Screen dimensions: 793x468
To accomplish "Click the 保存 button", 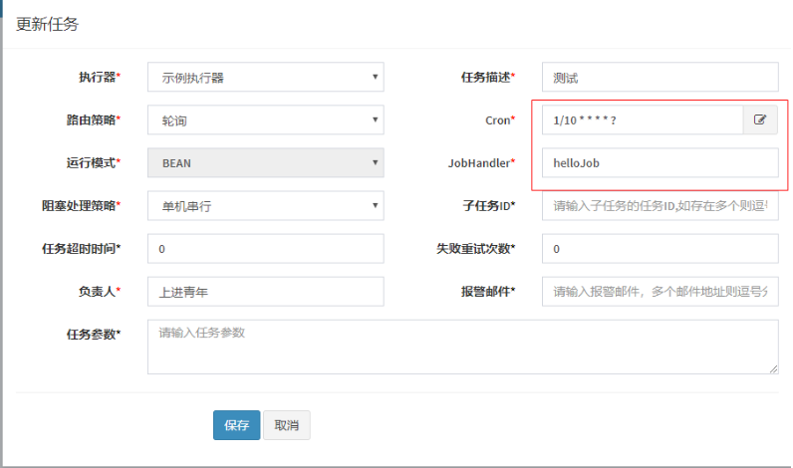I will pyautogui.click(x=237, y=425).
